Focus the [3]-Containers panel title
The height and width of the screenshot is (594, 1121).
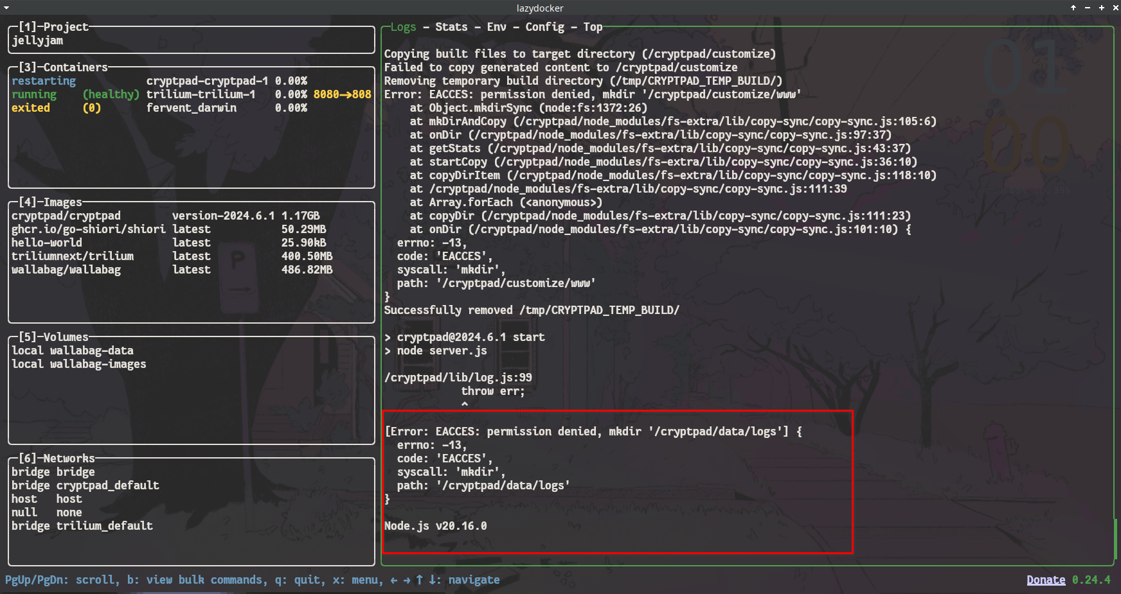point(63,67)
